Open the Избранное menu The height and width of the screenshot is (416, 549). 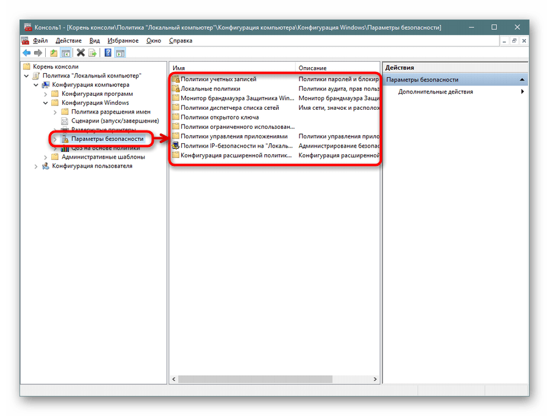[x=123, y=41]
